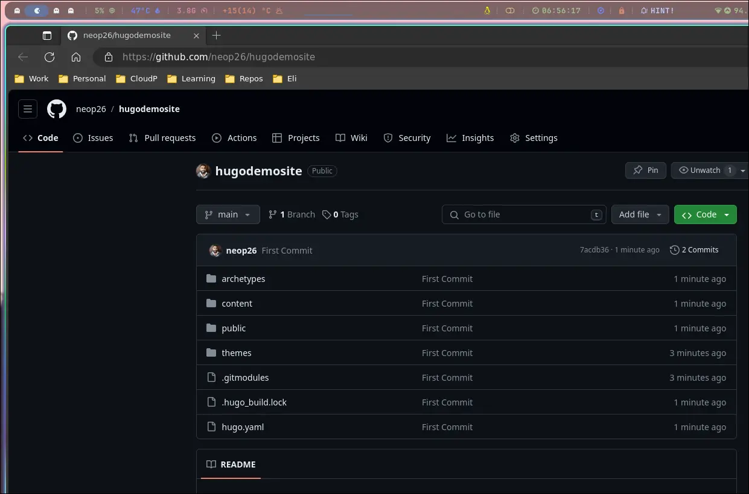Select the README tab
749x494 pixels.
point(231,464)
